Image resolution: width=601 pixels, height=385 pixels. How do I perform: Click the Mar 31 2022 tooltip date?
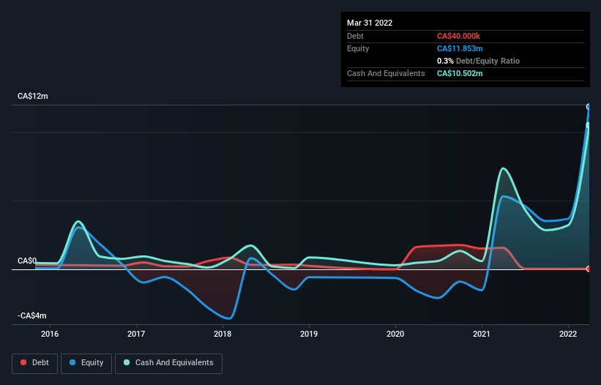pyautogui.click(x=370, y=23)
